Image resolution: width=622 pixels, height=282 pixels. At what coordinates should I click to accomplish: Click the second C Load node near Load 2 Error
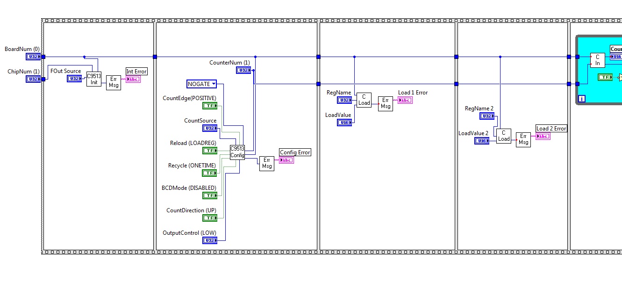tap(504, 136)
